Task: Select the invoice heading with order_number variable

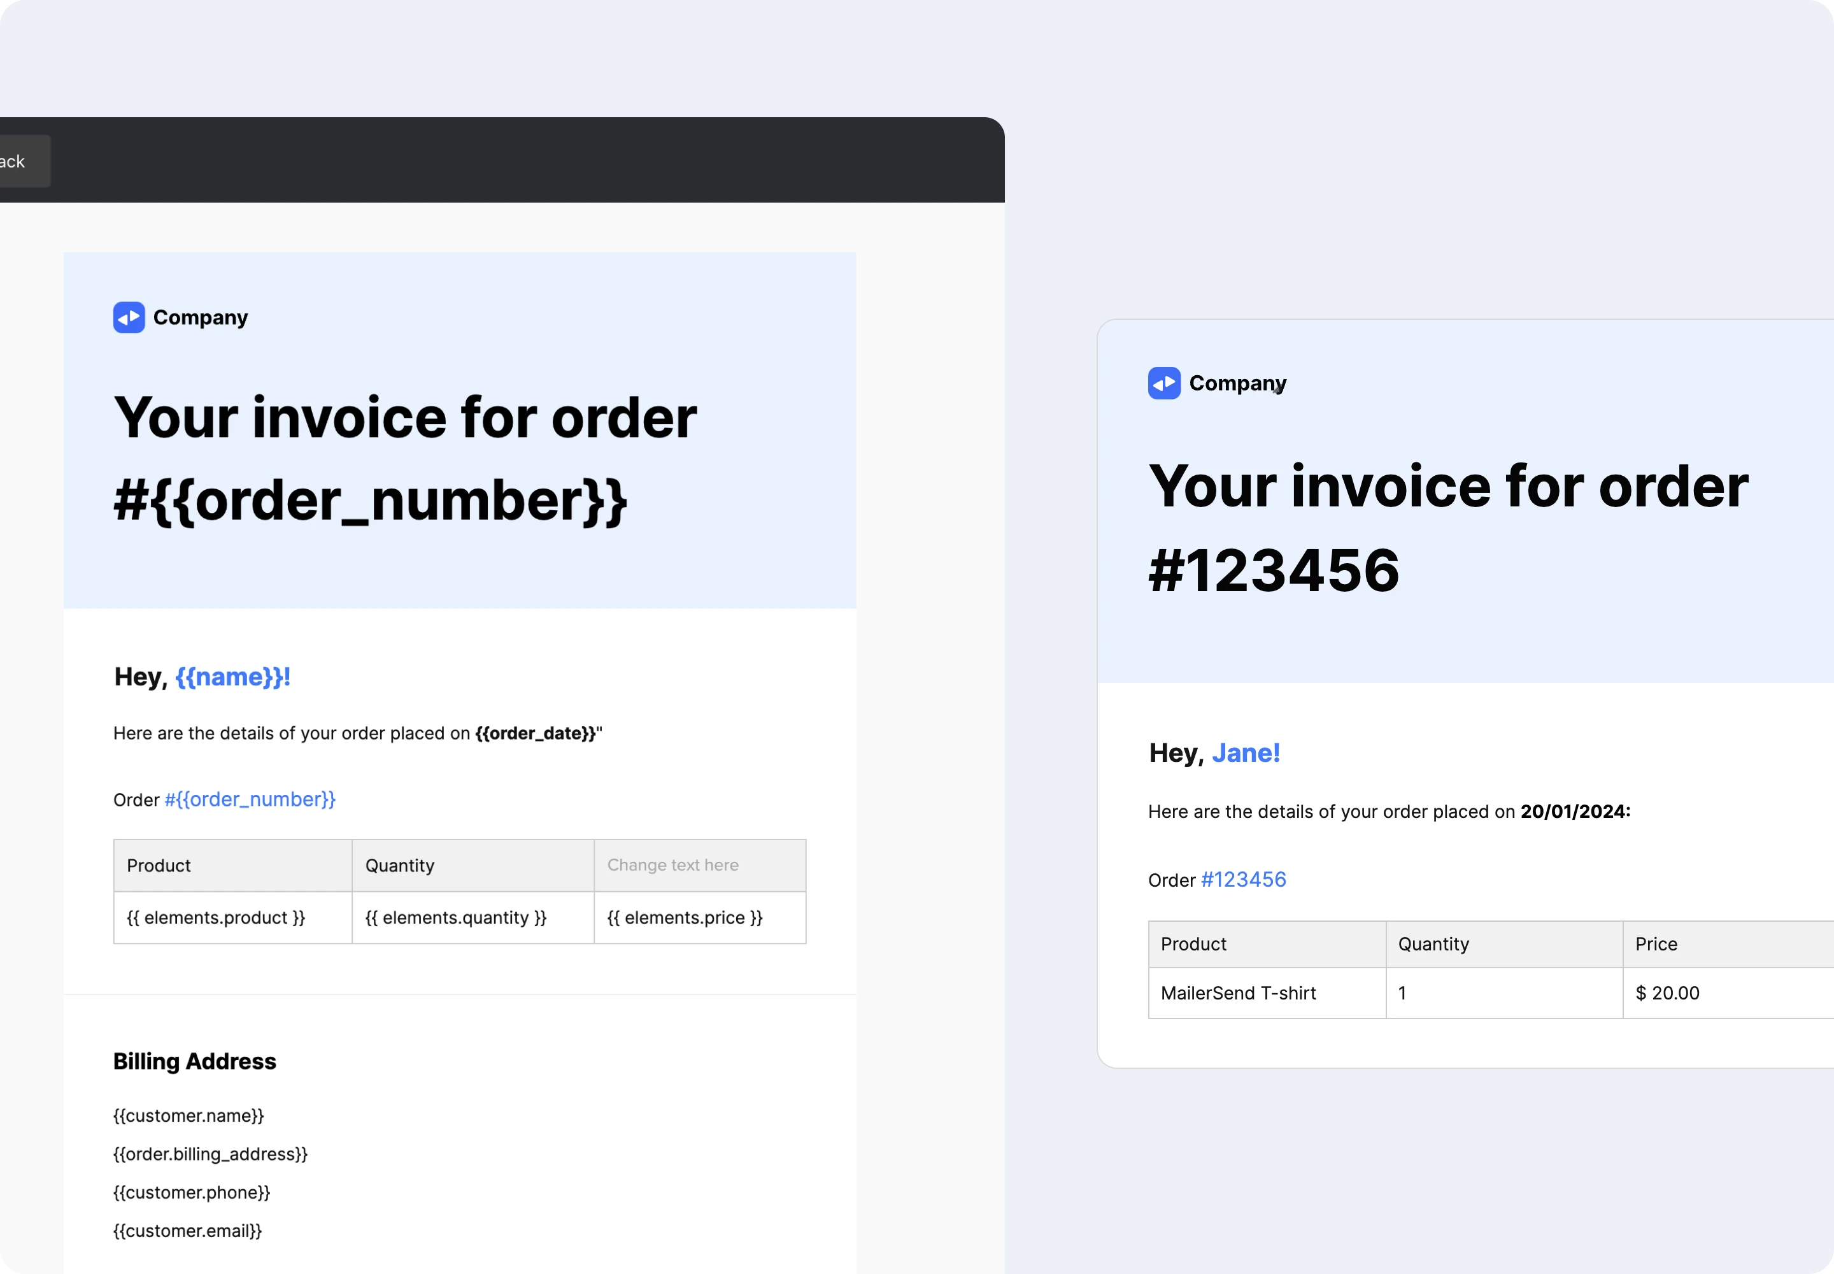Action: pyautogui.click(x=406, y=458)
